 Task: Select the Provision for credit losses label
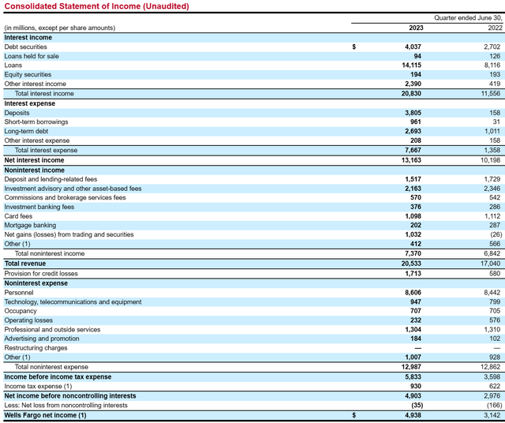pos(43,273)
